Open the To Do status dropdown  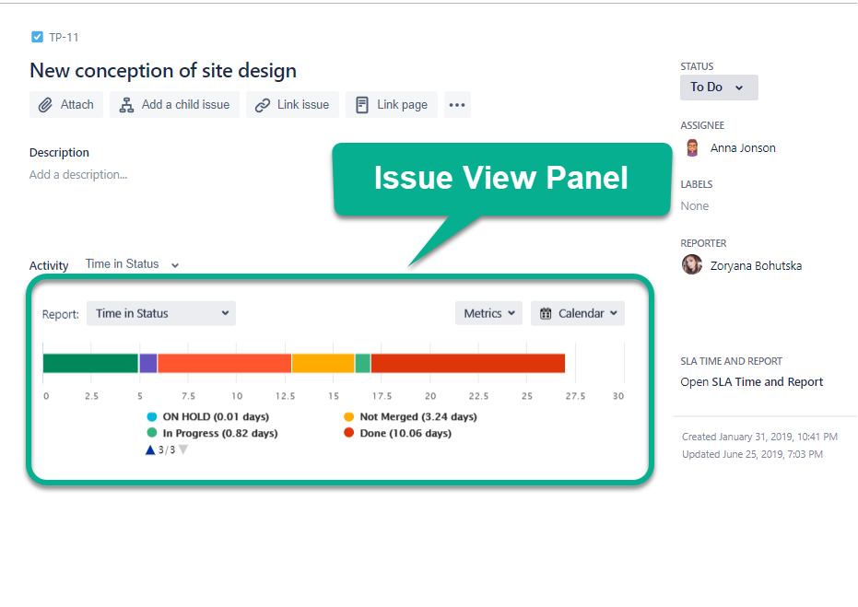(x=719, y=88)
